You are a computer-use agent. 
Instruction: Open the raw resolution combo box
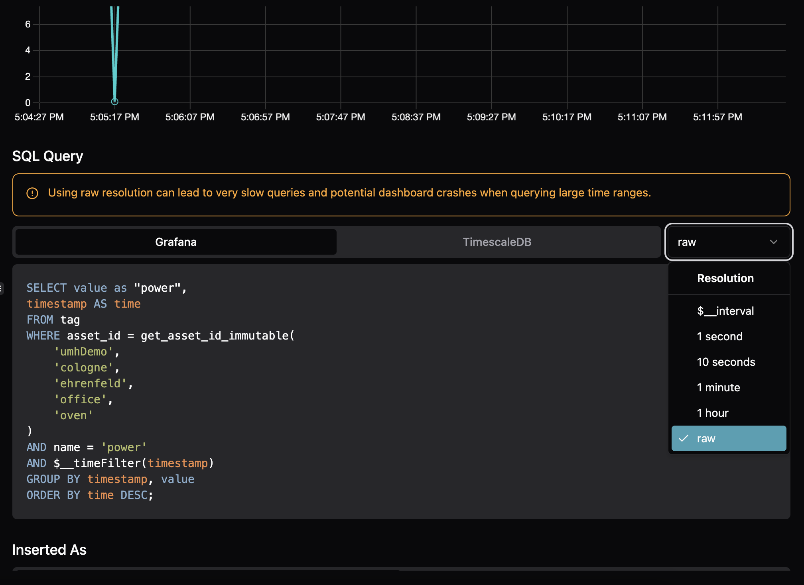pyautogui.click(x=718, y=242)
